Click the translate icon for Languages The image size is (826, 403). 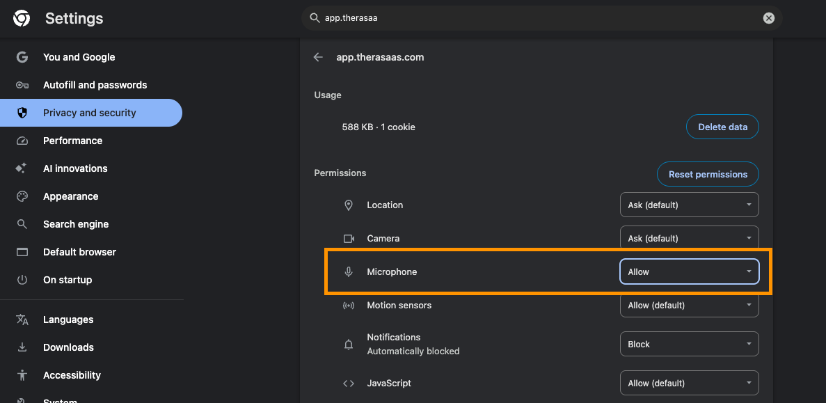[22, 319]
